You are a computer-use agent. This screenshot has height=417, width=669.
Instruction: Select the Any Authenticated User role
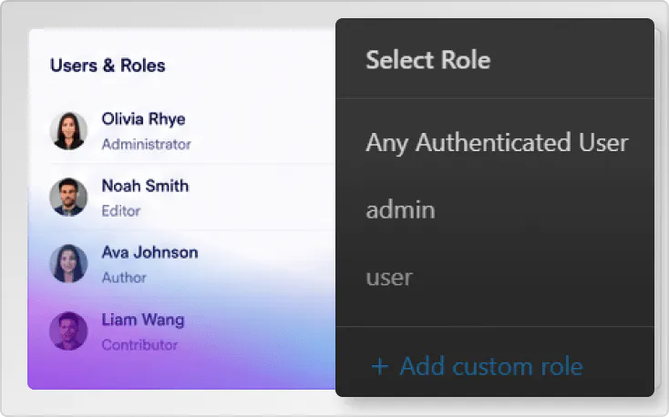point(497,143)
